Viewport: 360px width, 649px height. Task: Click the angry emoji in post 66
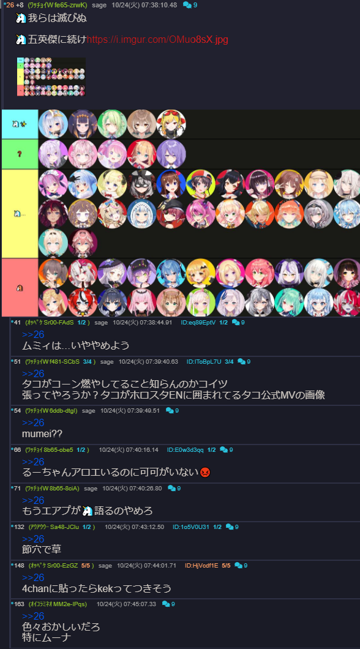205,472
